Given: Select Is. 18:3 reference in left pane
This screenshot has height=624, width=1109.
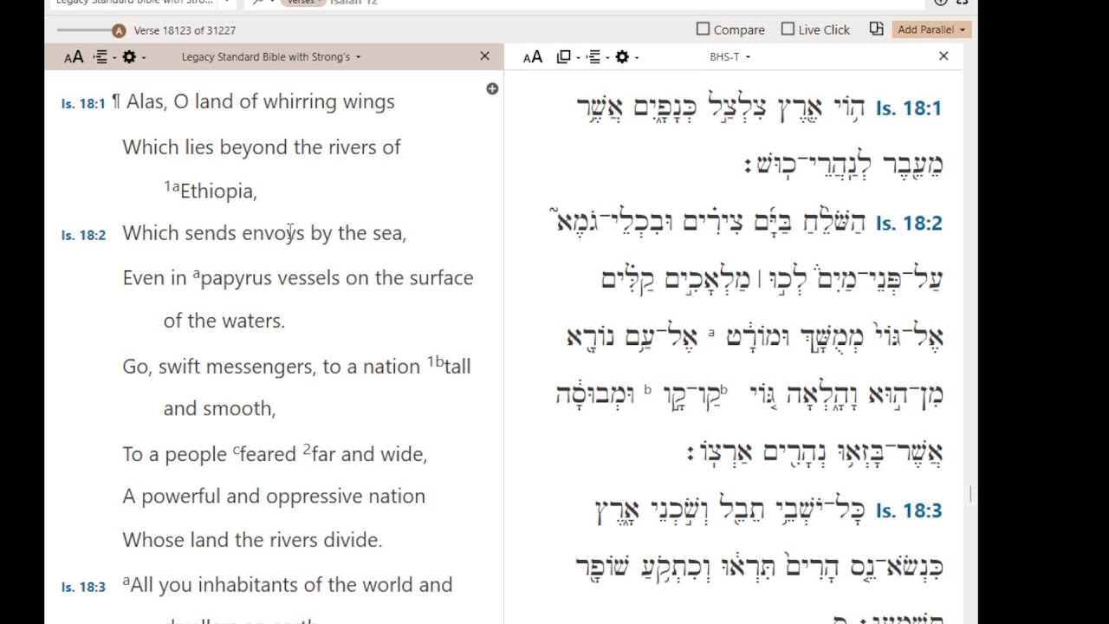Looking at the screenshot, I should pos(83,587).
